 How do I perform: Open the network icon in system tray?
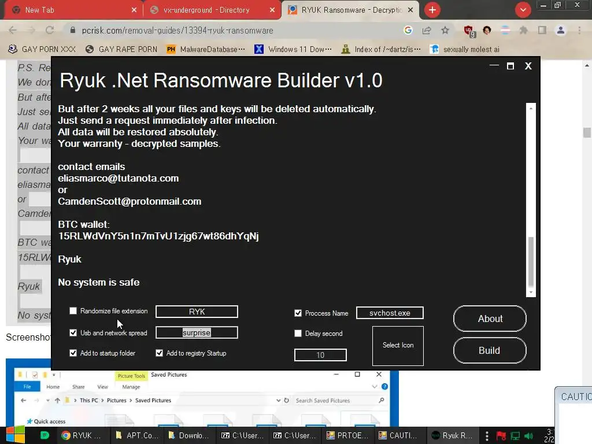tap(515, 436)
